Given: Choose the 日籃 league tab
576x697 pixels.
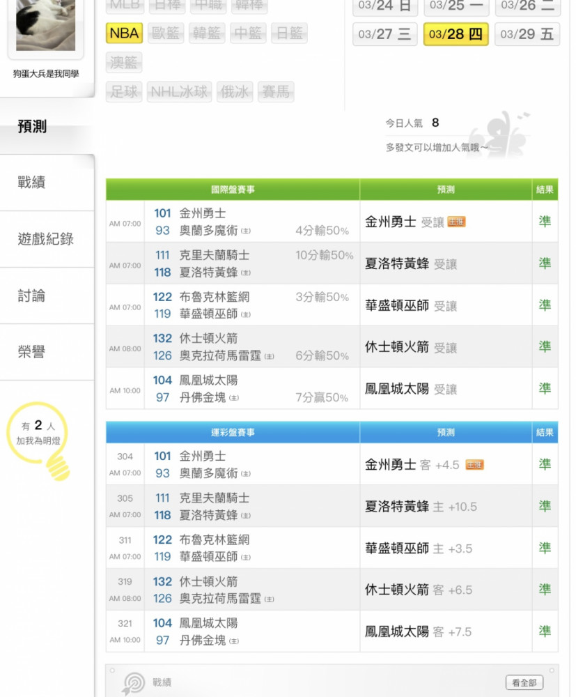Looking at the screenshot, I should point(289,33).
